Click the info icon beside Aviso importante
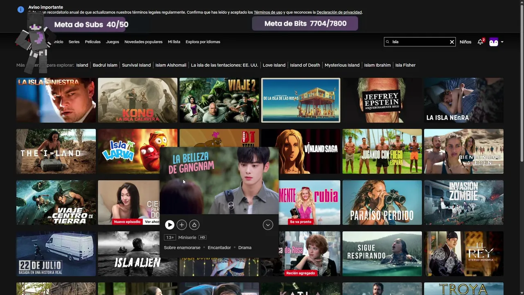524x295 pixels. 21,9
